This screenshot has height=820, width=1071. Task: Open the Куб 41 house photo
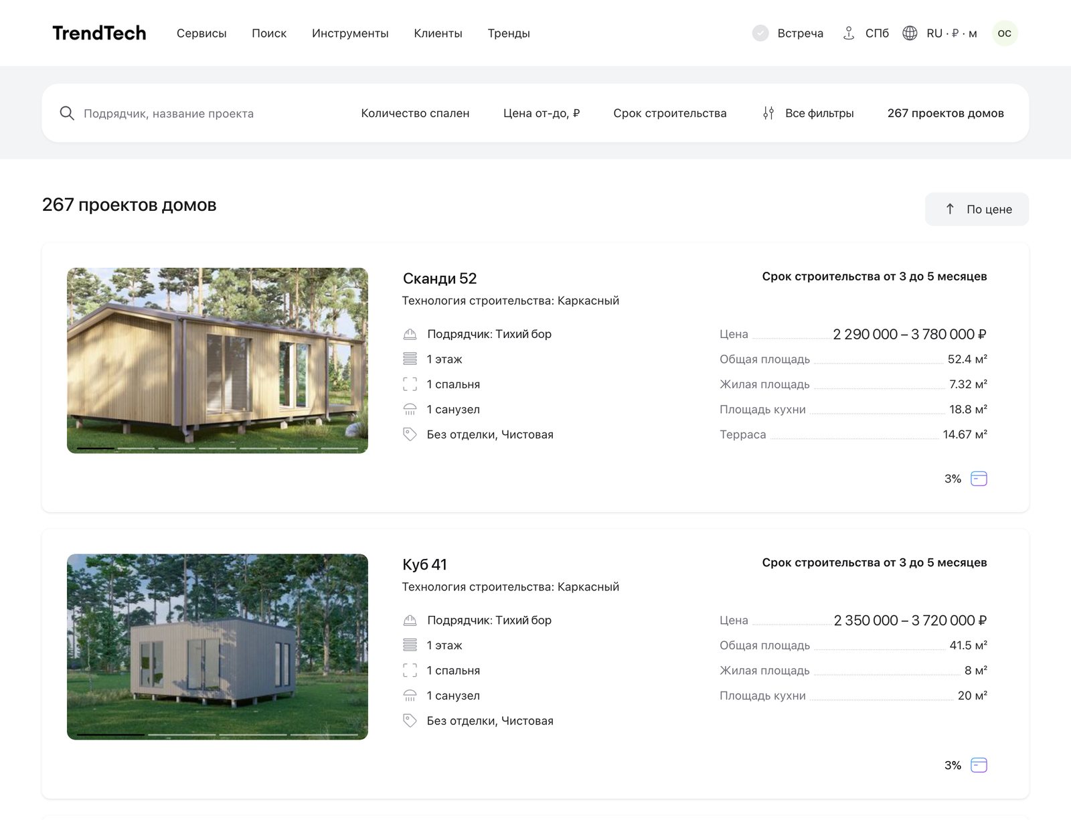click(x=218, y=647)
